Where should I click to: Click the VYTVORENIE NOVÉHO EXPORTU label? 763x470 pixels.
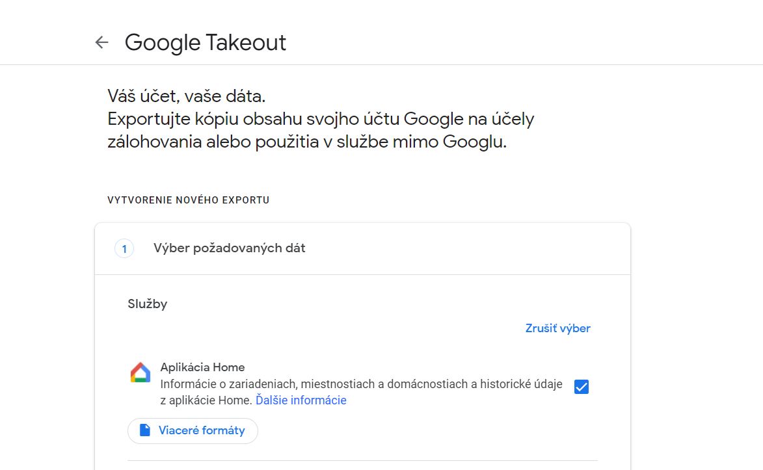[x=189, y=200]
